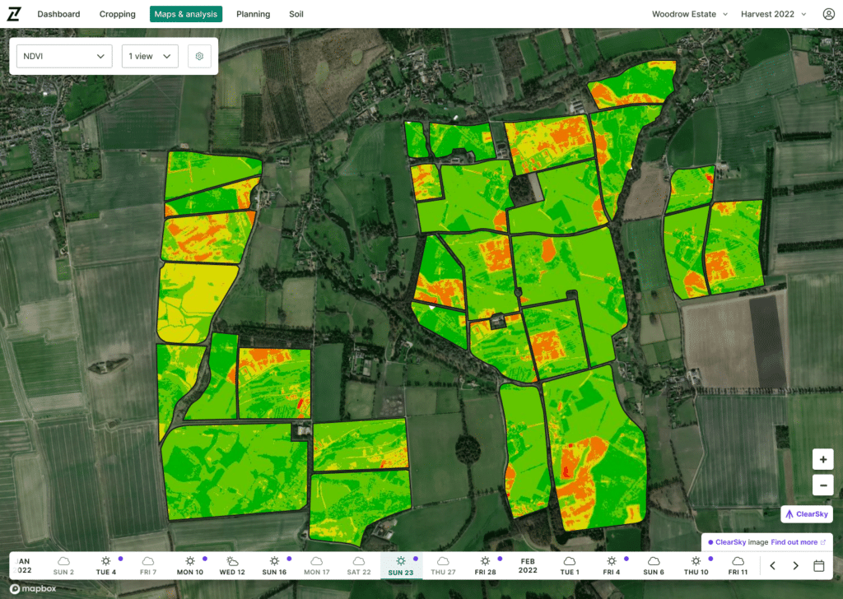Click the map settings gear icon
Viewport: 843px width, 599px height.
199,56
